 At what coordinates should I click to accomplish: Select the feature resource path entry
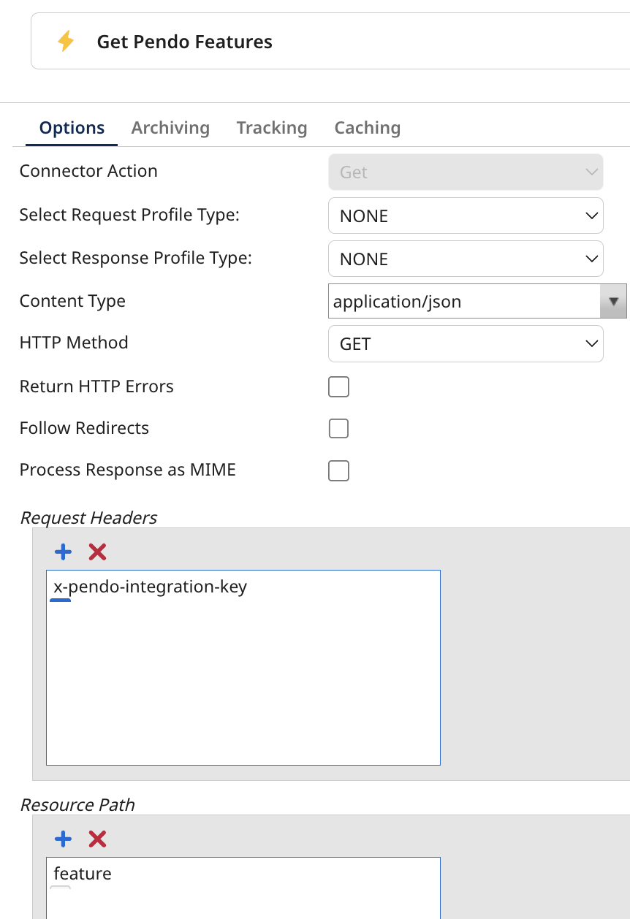pyautogui.click(x=83, y=874)
